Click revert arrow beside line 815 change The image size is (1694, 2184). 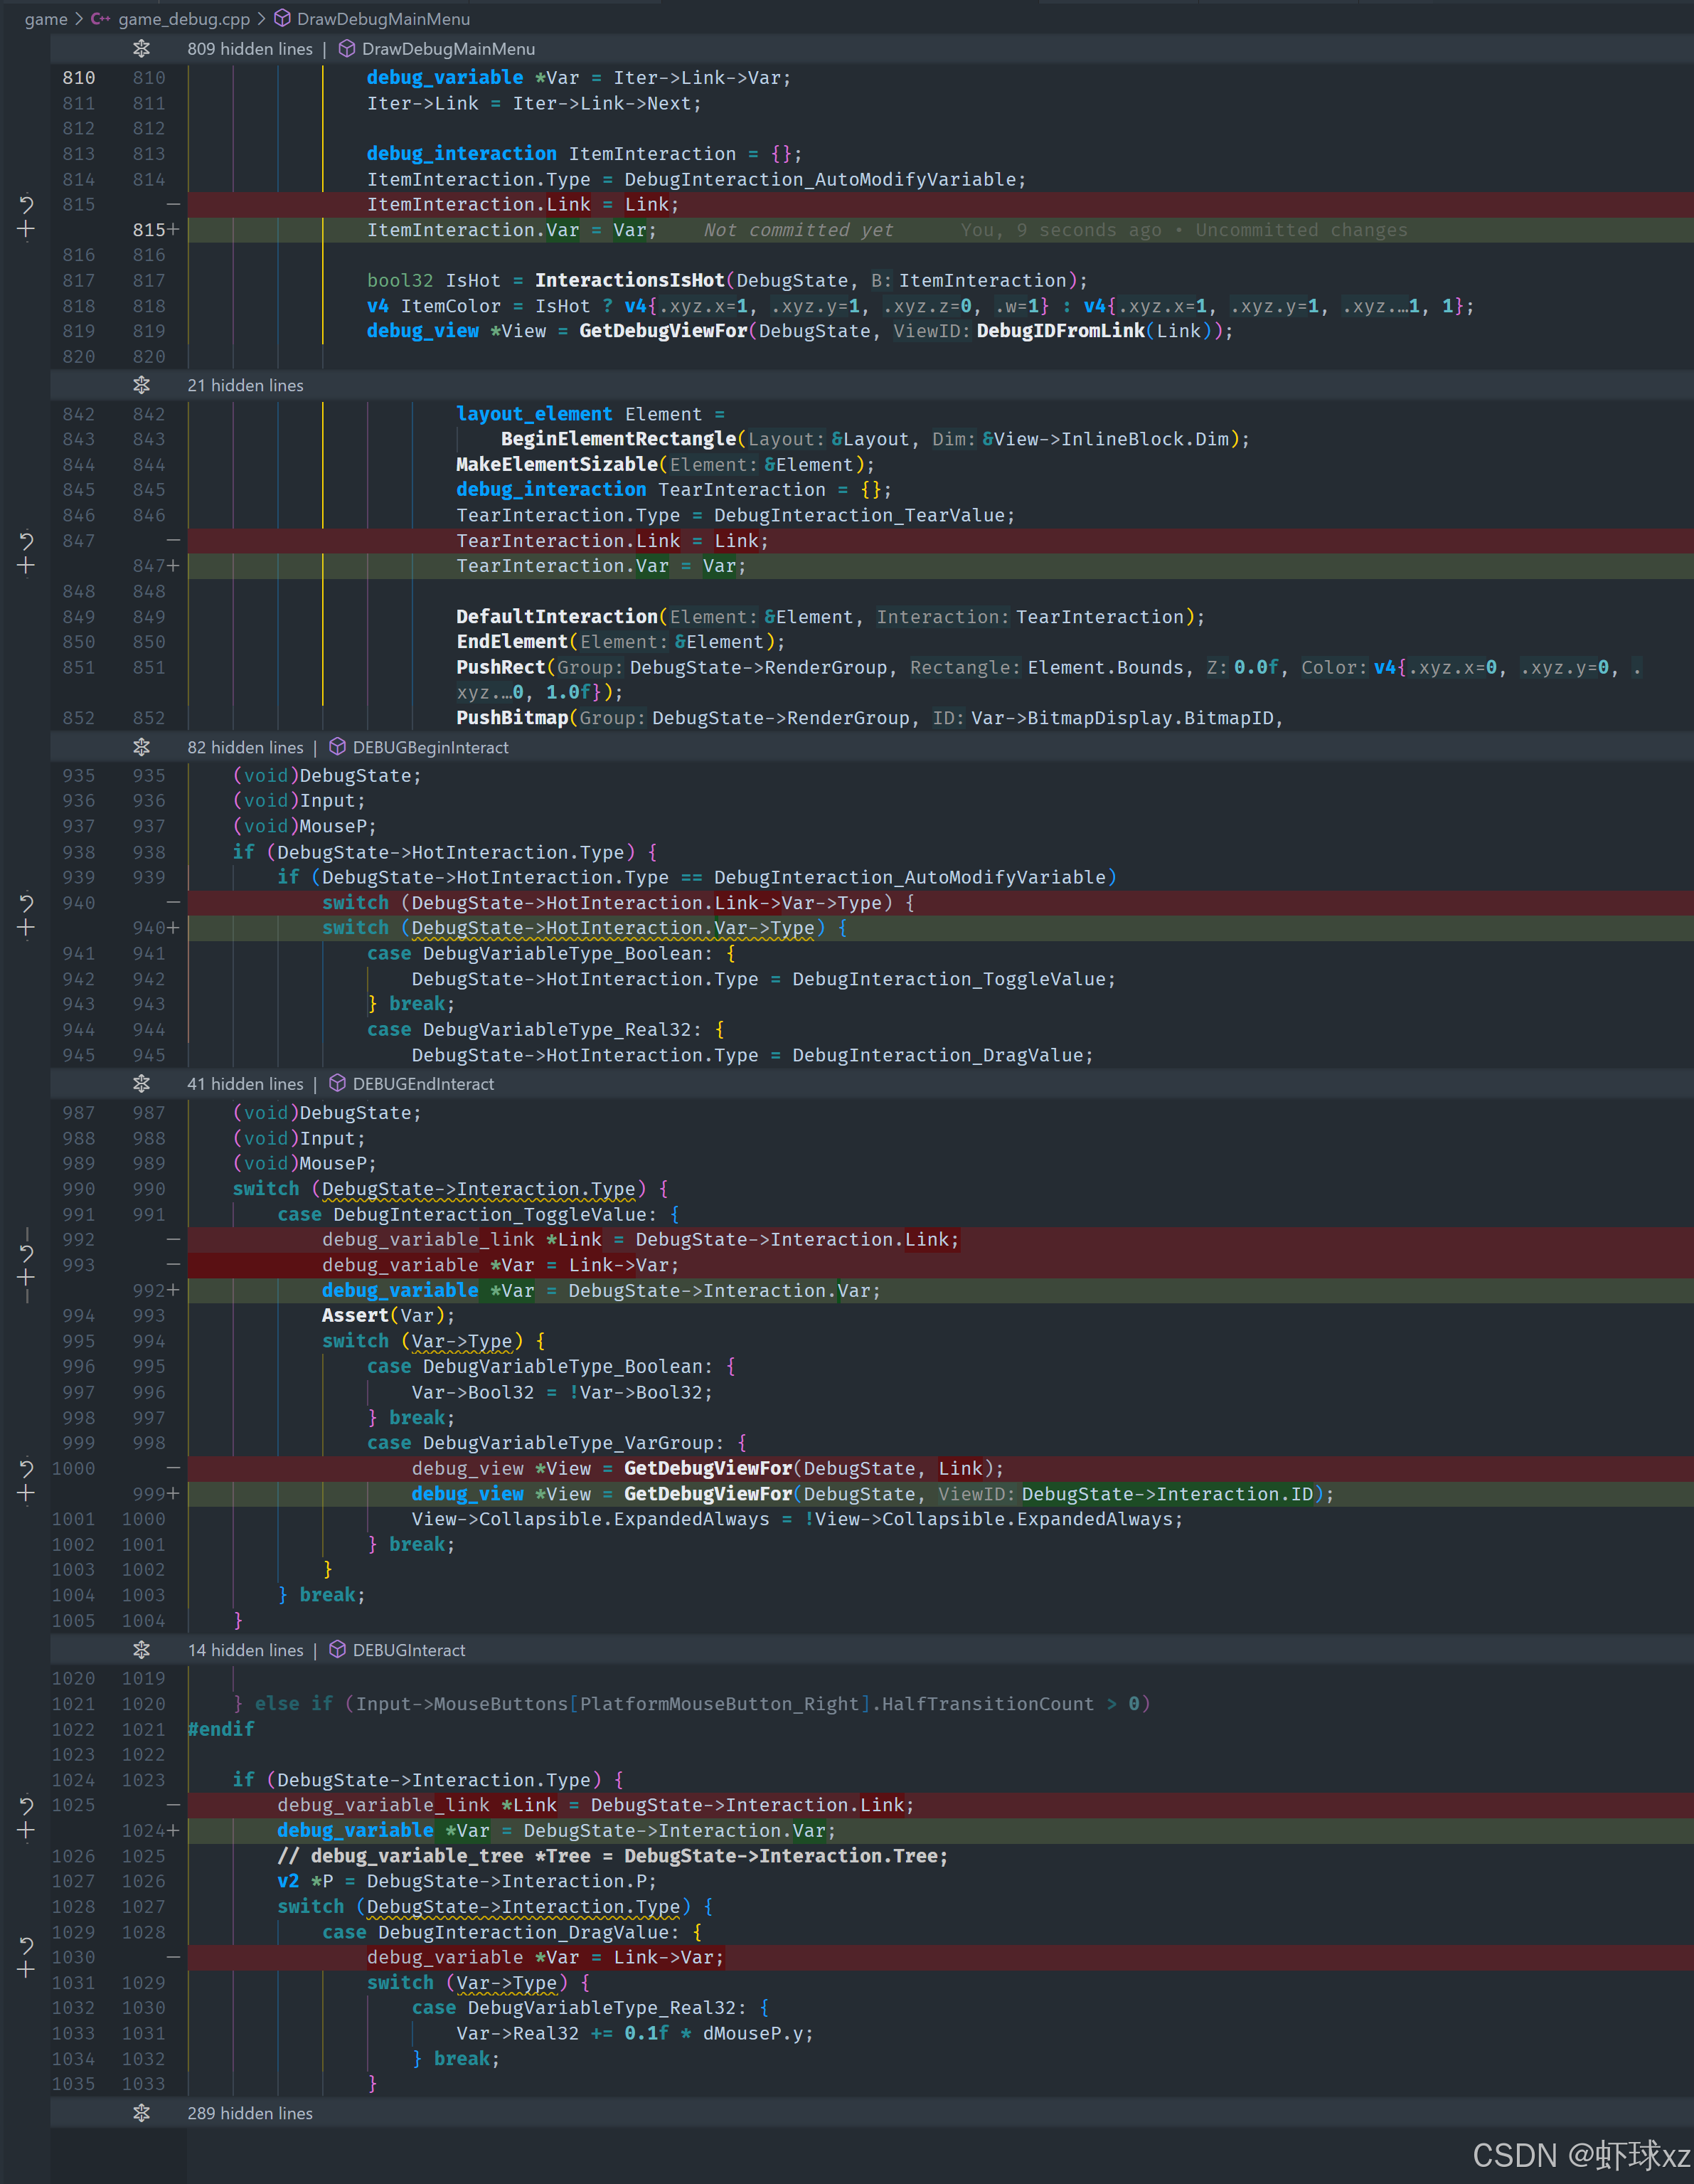tap(26, 204)
